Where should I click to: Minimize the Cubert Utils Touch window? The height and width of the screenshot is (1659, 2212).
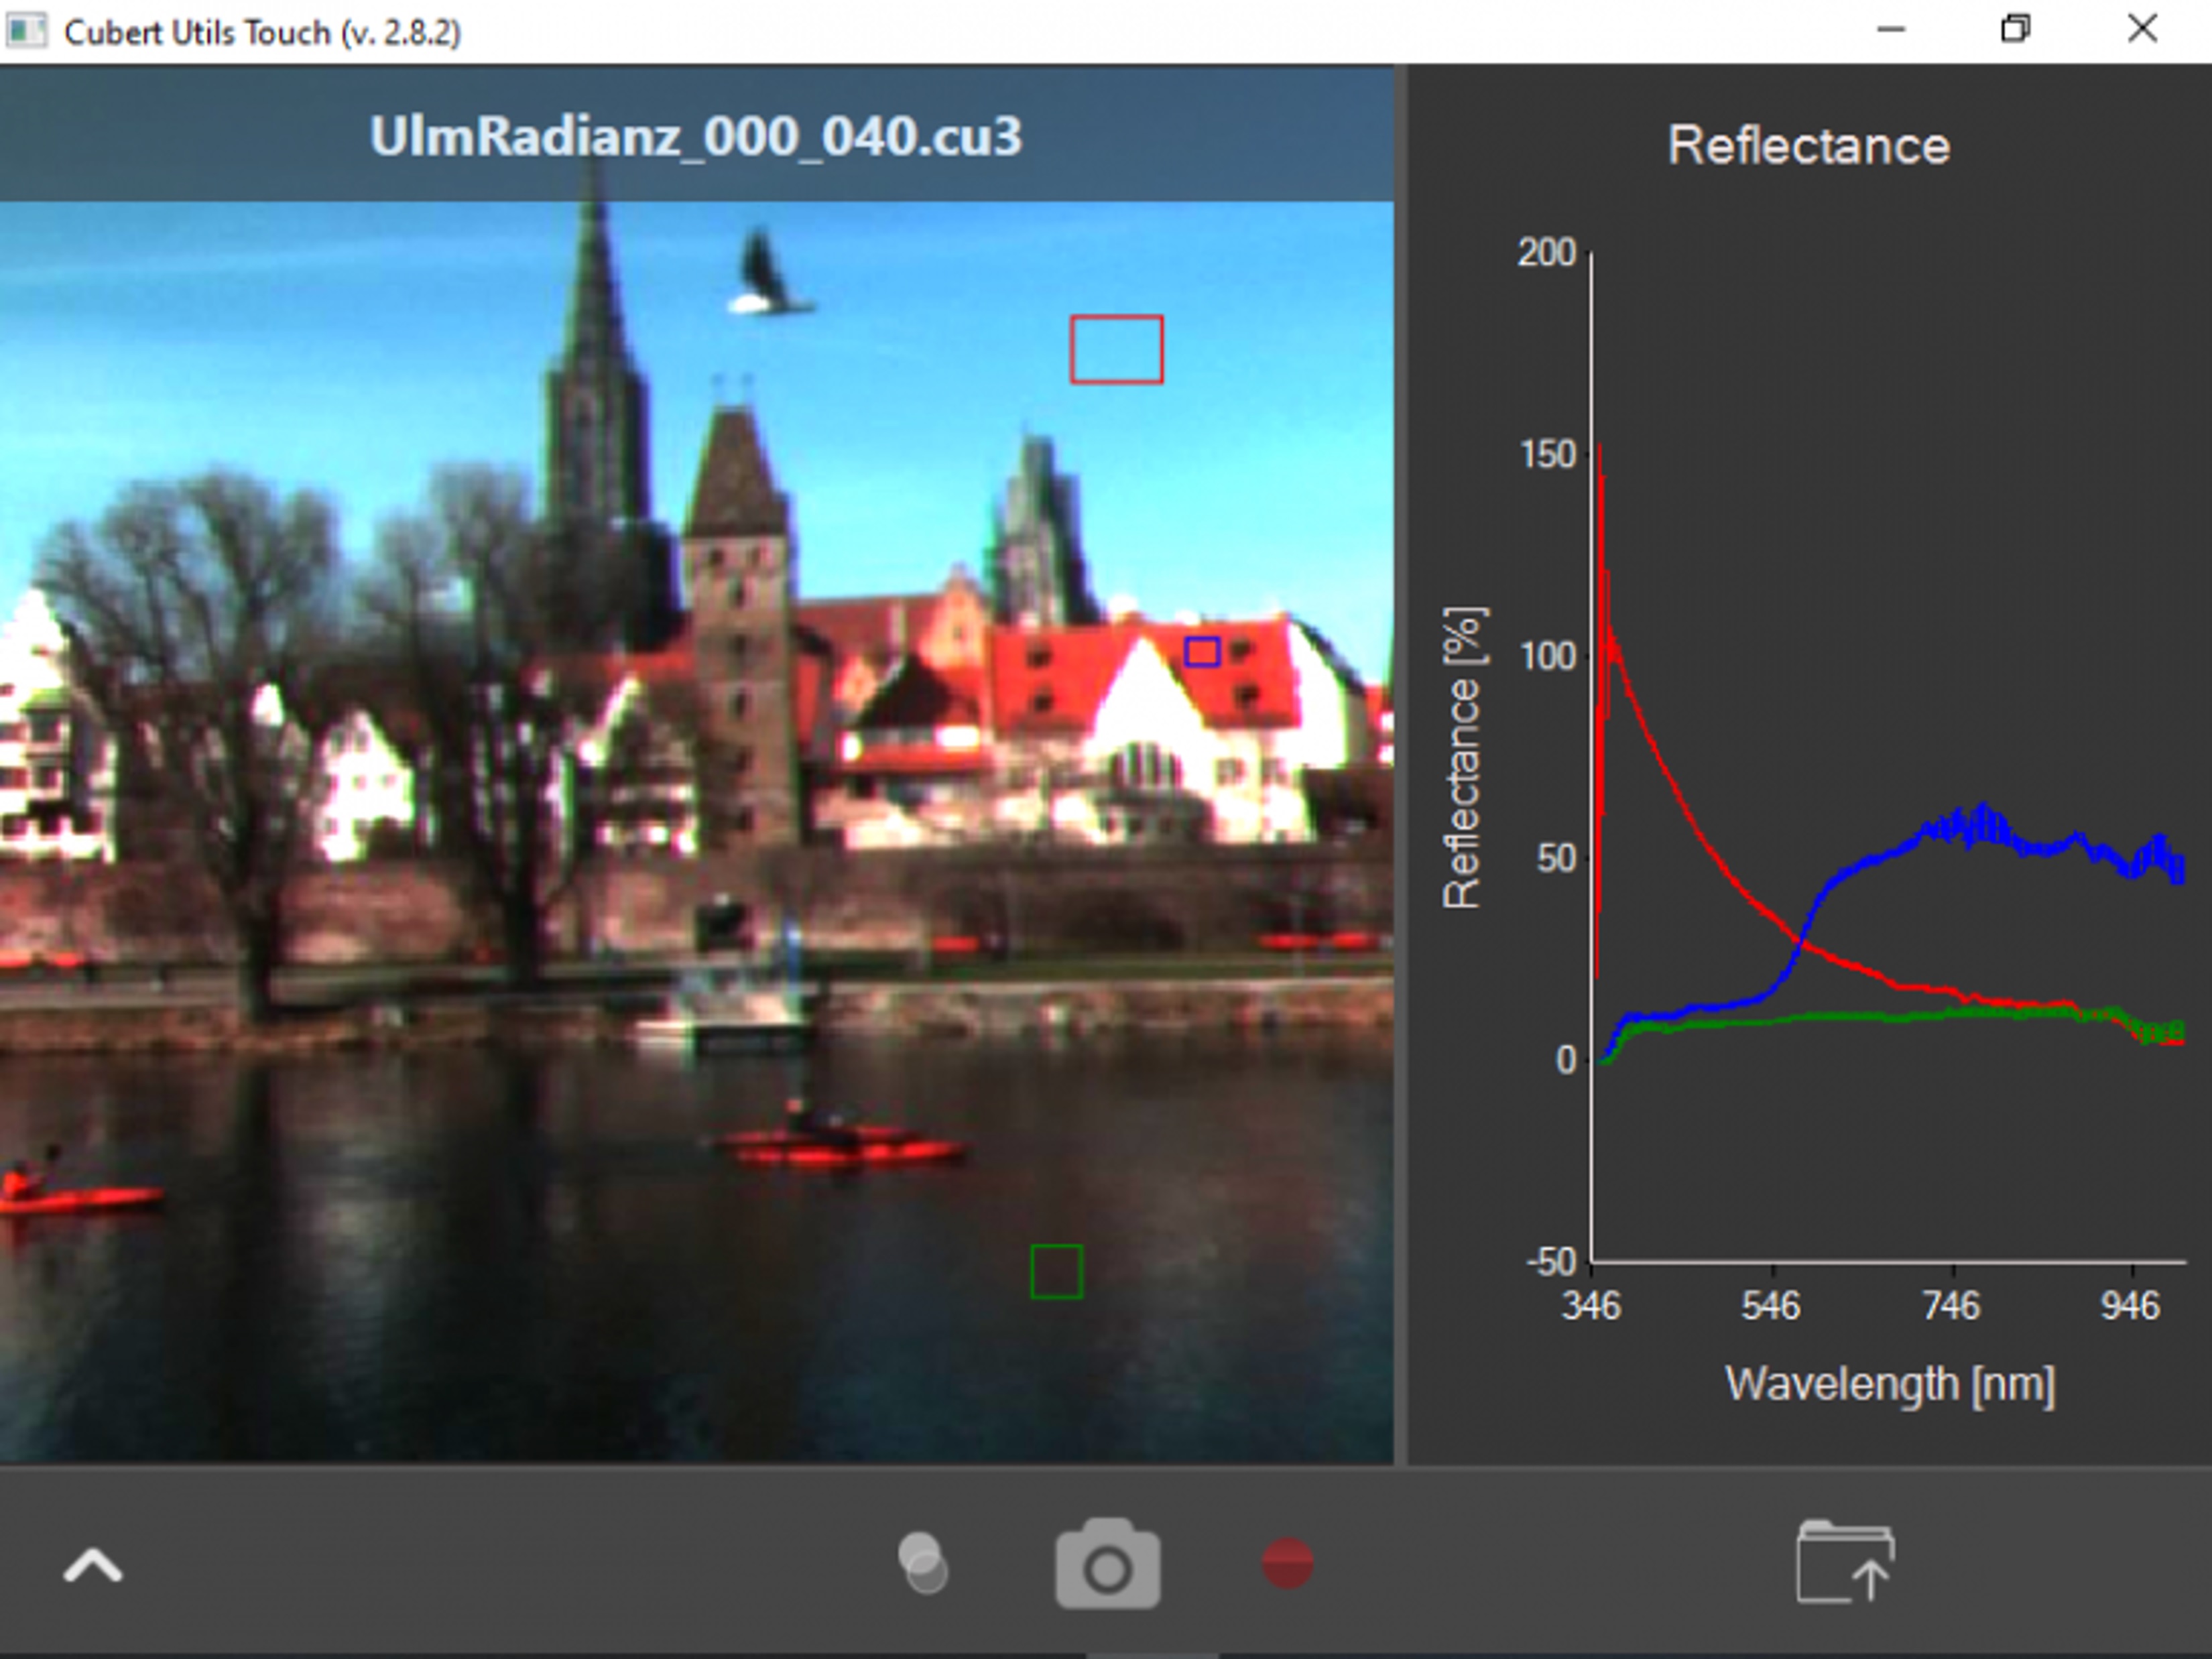pyautogui.click(x=1890, y=30)
